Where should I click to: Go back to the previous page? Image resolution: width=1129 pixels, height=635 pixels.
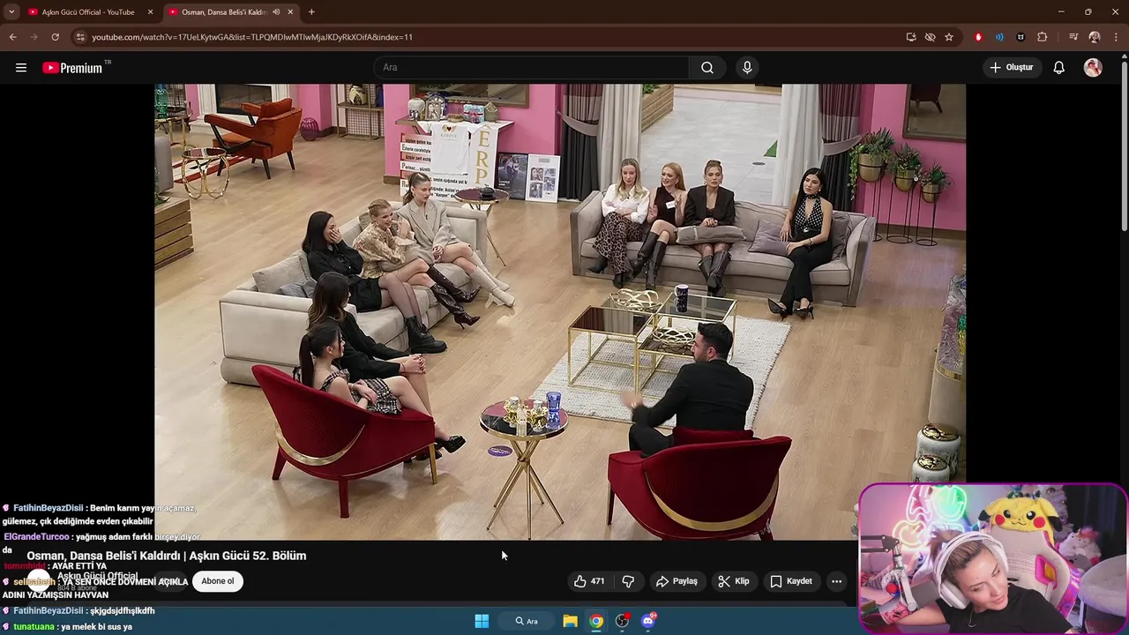click(12, 37)
